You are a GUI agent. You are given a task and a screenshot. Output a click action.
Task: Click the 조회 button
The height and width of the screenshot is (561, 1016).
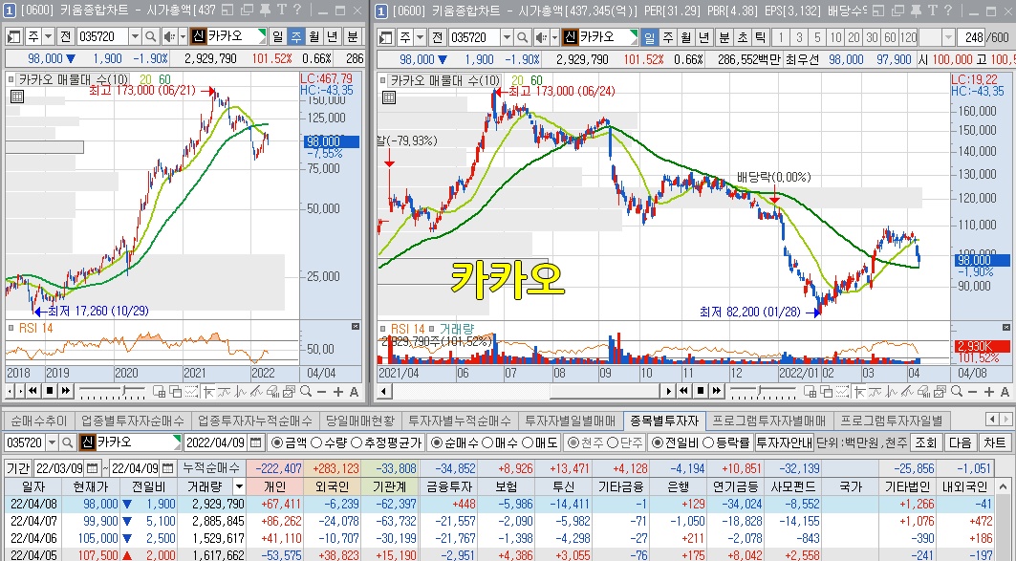pyautogui.click(x=925, y=442)
